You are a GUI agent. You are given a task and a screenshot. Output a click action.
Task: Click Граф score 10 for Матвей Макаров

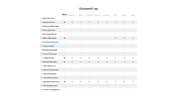click(x=133, y=62)
